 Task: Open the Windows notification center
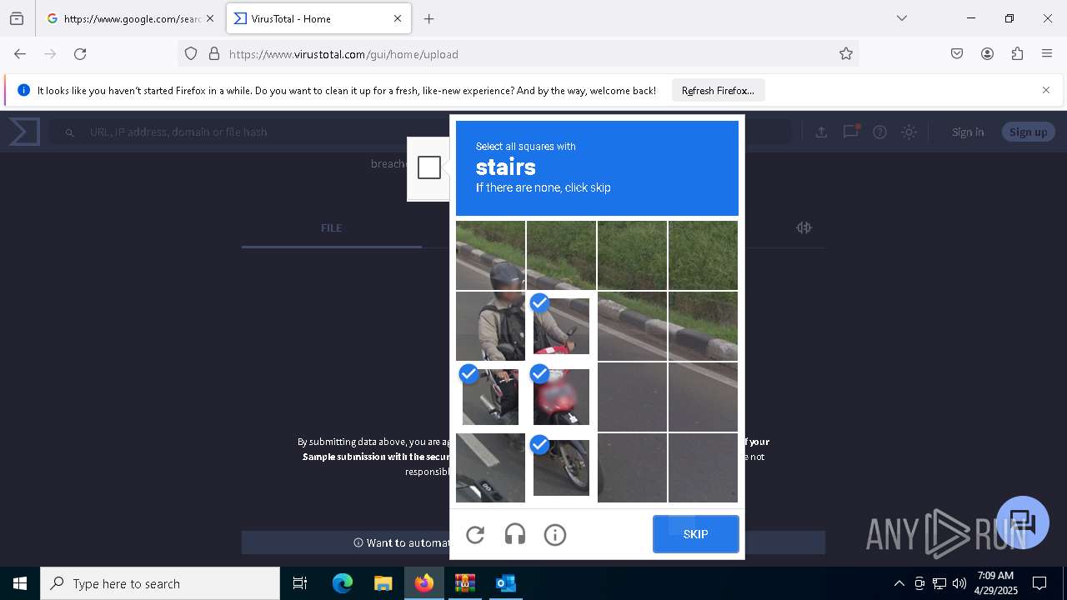pyautogui.click(x=1039, y=583)
